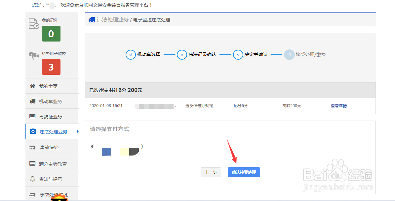Image resolution: width=395 pixels, height=201 pixels.
Task: Click the truck icon in the breadcrumb header
Action: [x=92, y=19]
